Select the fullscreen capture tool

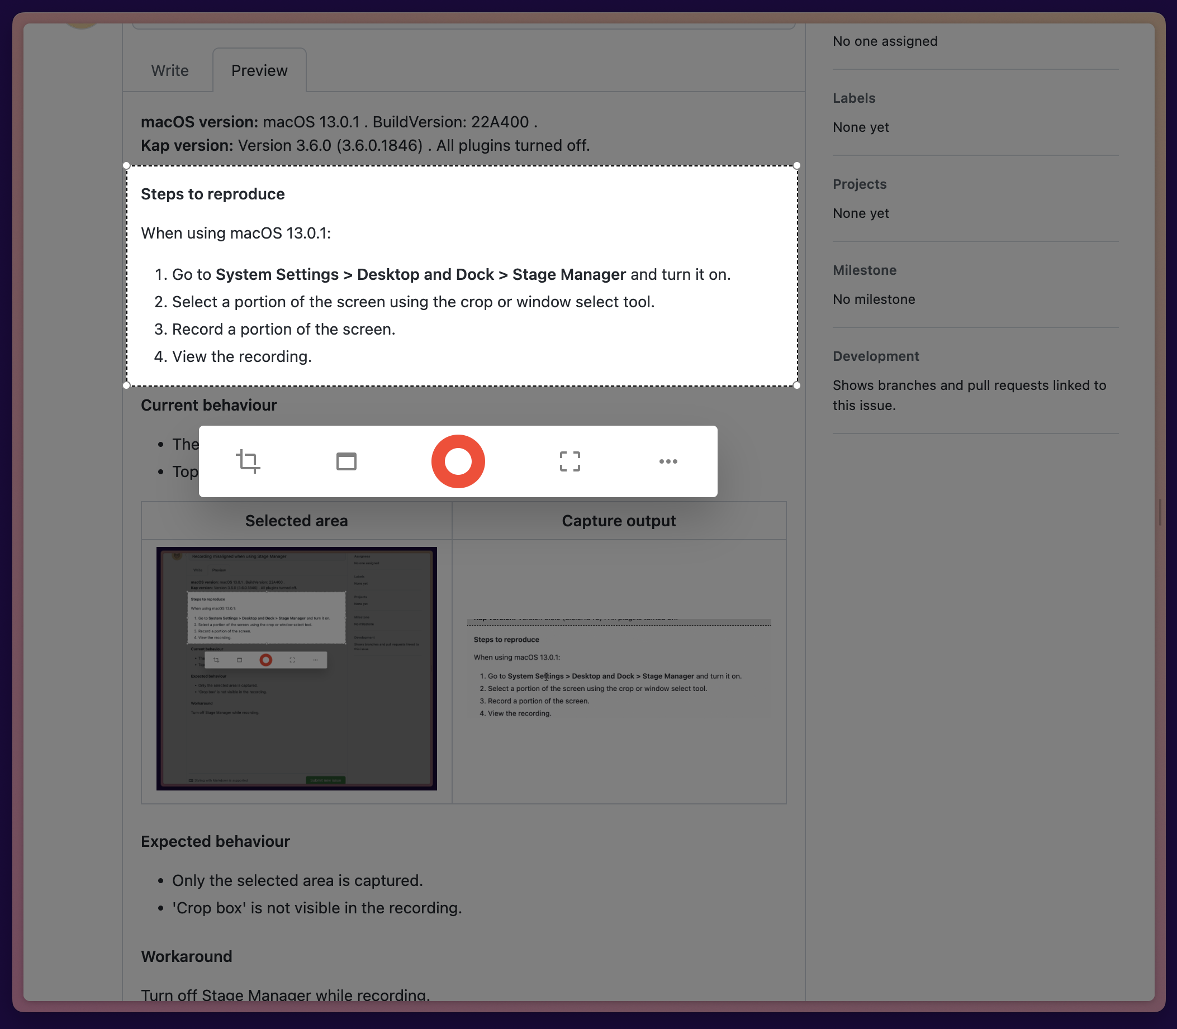pyautogui.click(x=569, y=461)
